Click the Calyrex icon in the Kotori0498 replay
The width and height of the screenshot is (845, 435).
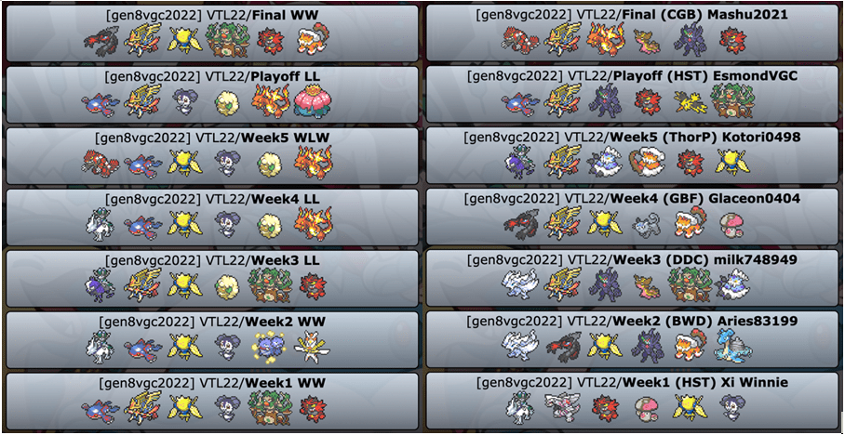click(x=519, y=162)
